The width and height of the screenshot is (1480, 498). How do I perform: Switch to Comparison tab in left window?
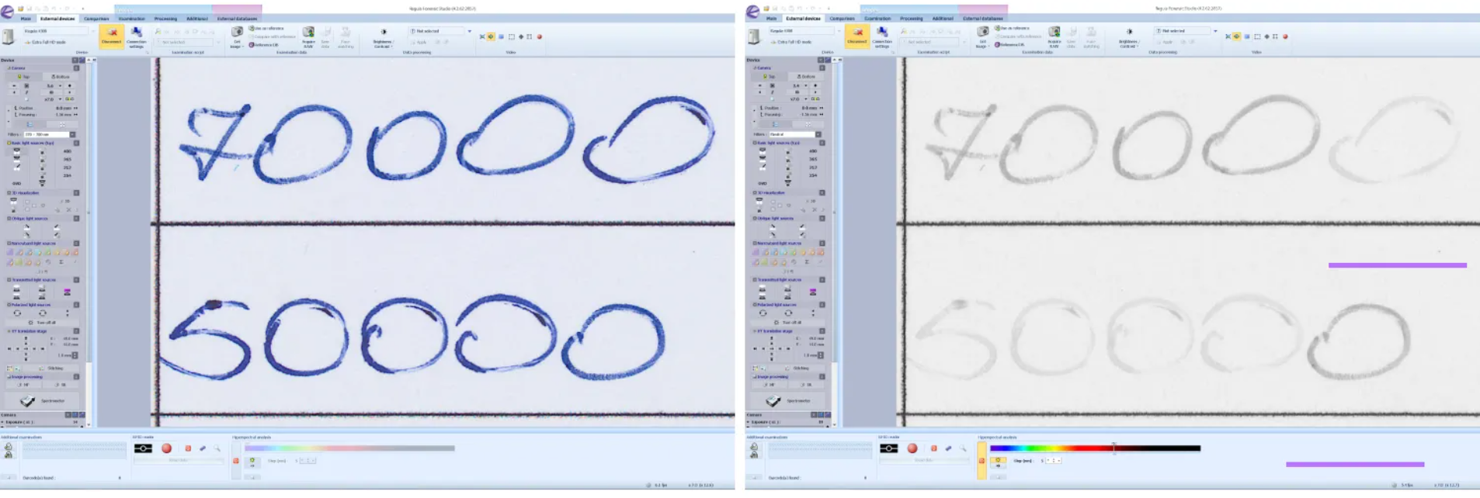(x=96, y=19)
